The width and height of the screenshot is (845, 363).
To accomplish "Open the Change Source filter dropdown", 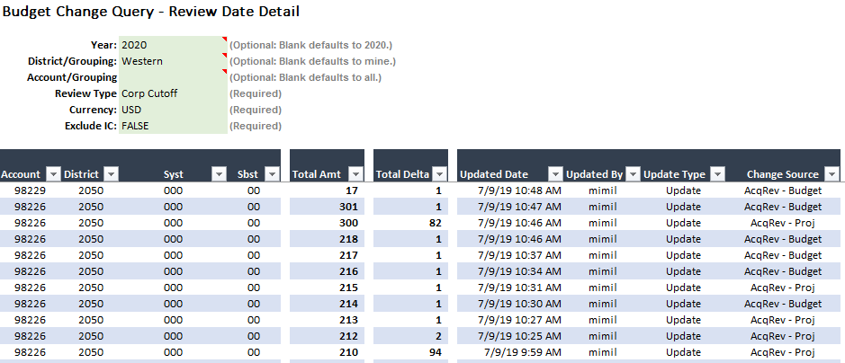I will [832, 174].
